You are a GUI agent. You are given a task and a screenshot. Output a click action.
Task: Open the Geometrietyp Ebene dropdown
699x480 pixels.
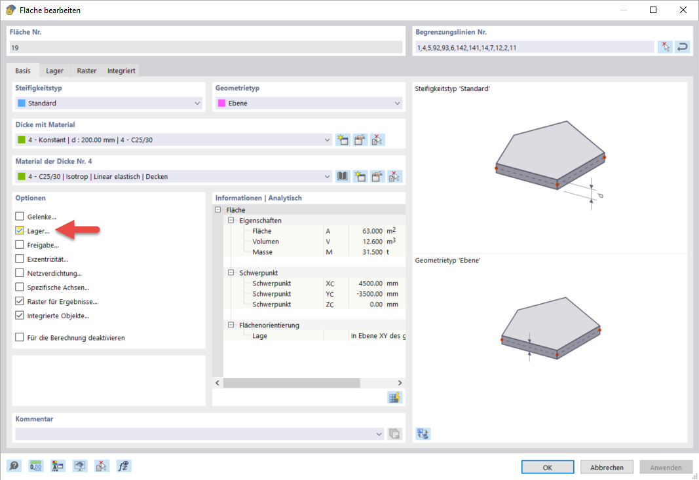tap(309, 103)
